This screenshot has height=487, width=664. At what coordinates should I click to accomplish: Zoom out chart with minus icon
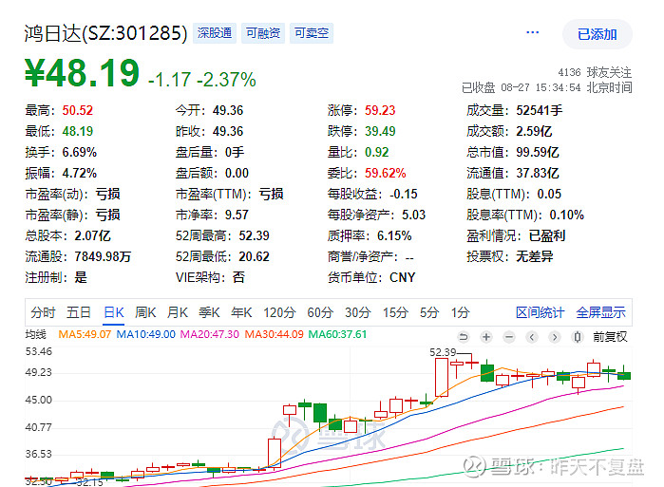pyautogui.click(x=509, y=337)
